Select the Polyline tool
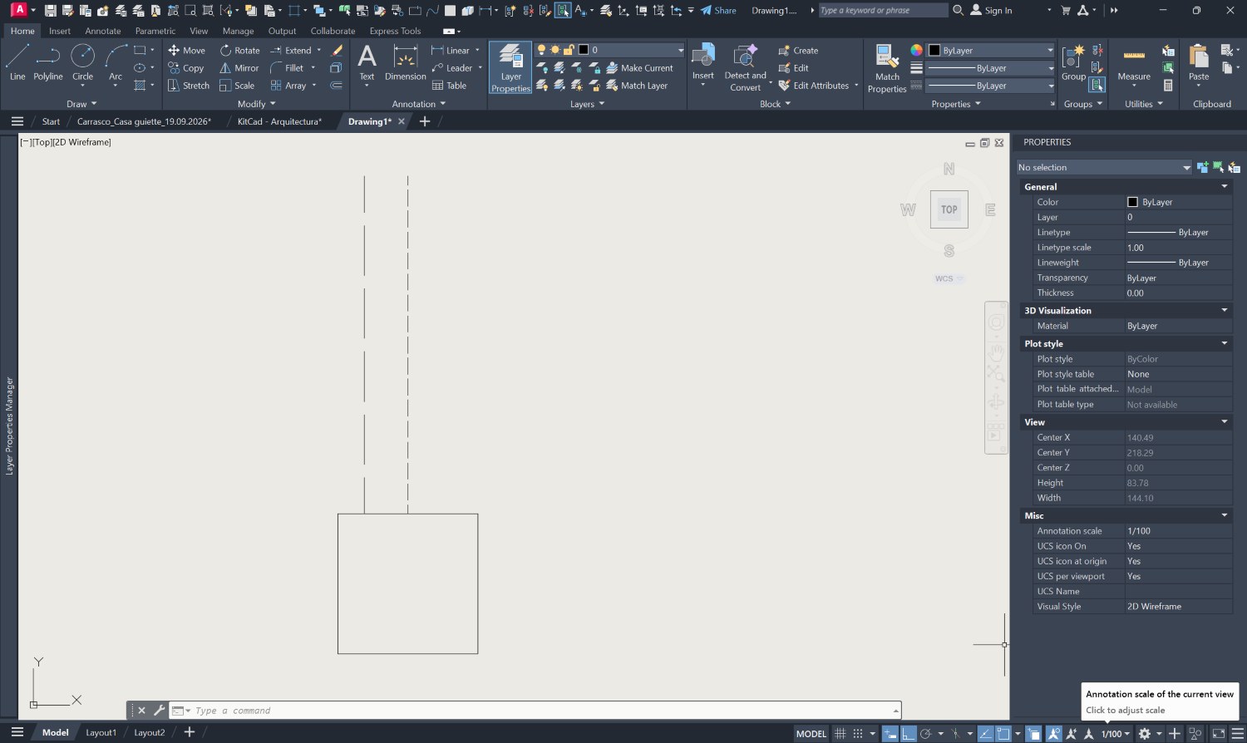The width and height of the screenshot is (1247, 743). coord(47,63)
